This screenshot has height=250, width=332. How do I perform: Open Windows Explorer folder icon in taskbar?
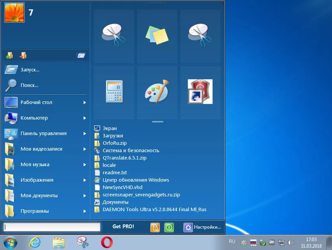click(x=59, y=242)
